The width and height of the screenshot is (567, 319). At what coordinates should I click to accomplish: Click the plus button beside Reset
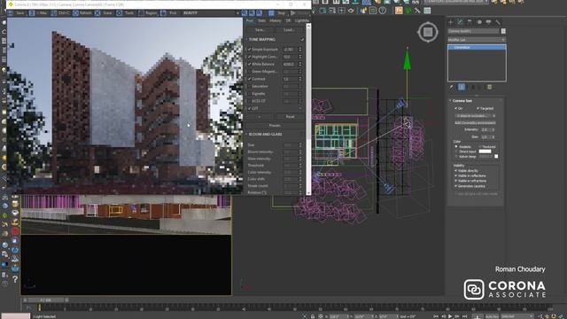pos(260,117)
